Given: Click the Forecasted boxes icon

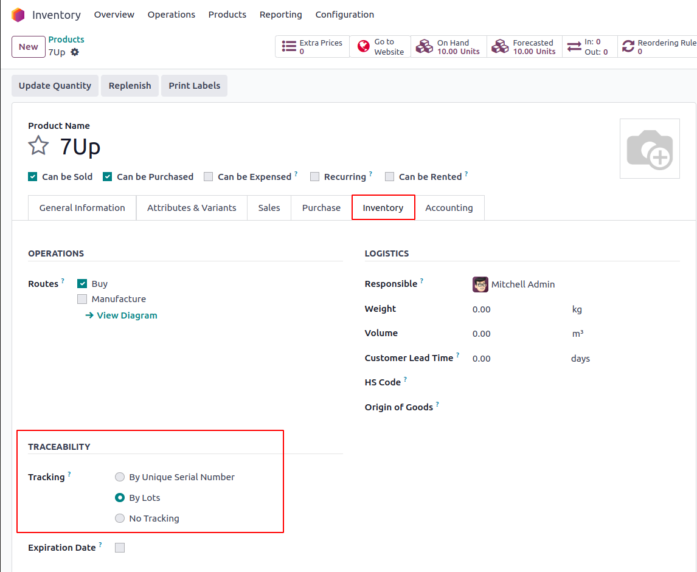Looking at the screenshot, I should [x=500, y=46].
